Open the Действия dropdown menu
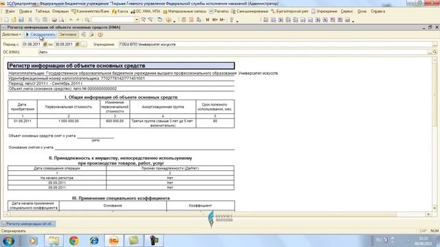Viewport: 440px width, 247px height. pos(12,34)
